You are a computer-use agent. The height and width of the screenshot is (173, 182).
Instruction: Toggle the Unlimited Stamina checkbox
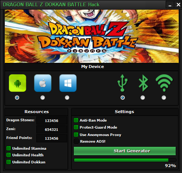(9, 148)
